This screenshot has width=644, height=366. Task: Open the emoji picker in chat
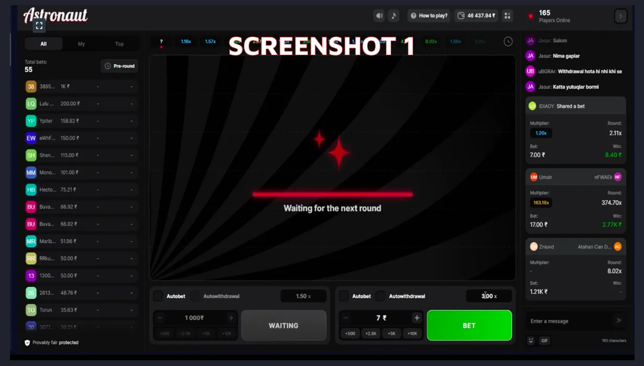coord(531,340)
